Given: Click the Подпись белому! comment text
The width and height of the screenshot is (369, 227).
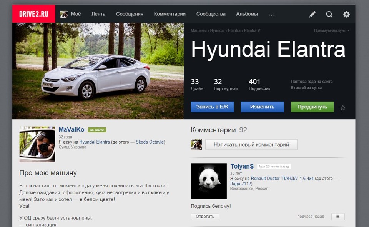Looking at the screenshot, I should [x=211, y=206].
